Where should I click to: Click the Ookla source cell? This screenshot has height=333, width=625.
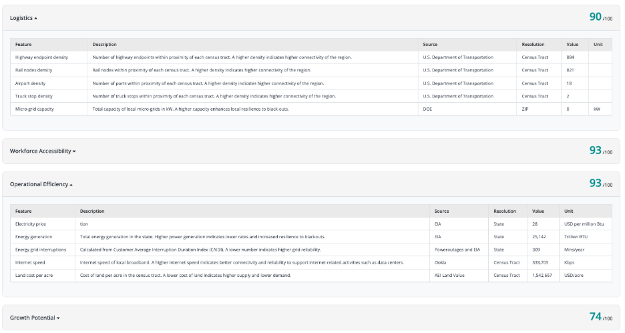440,262
